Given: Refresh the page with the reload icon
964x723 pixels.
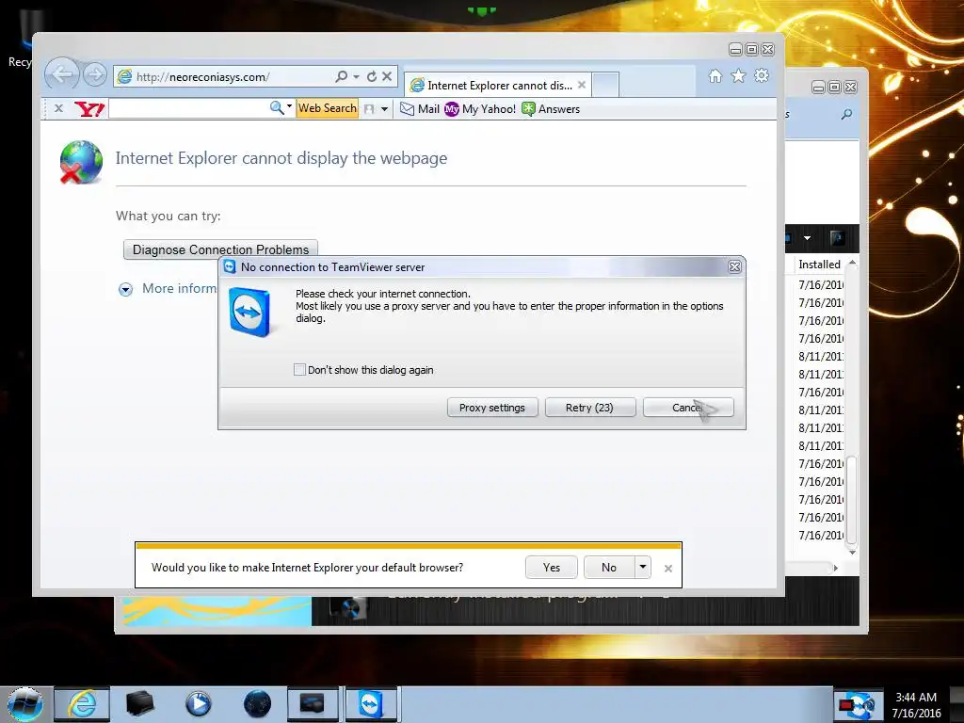Looking at the screenshot, I should pos(371,76).
